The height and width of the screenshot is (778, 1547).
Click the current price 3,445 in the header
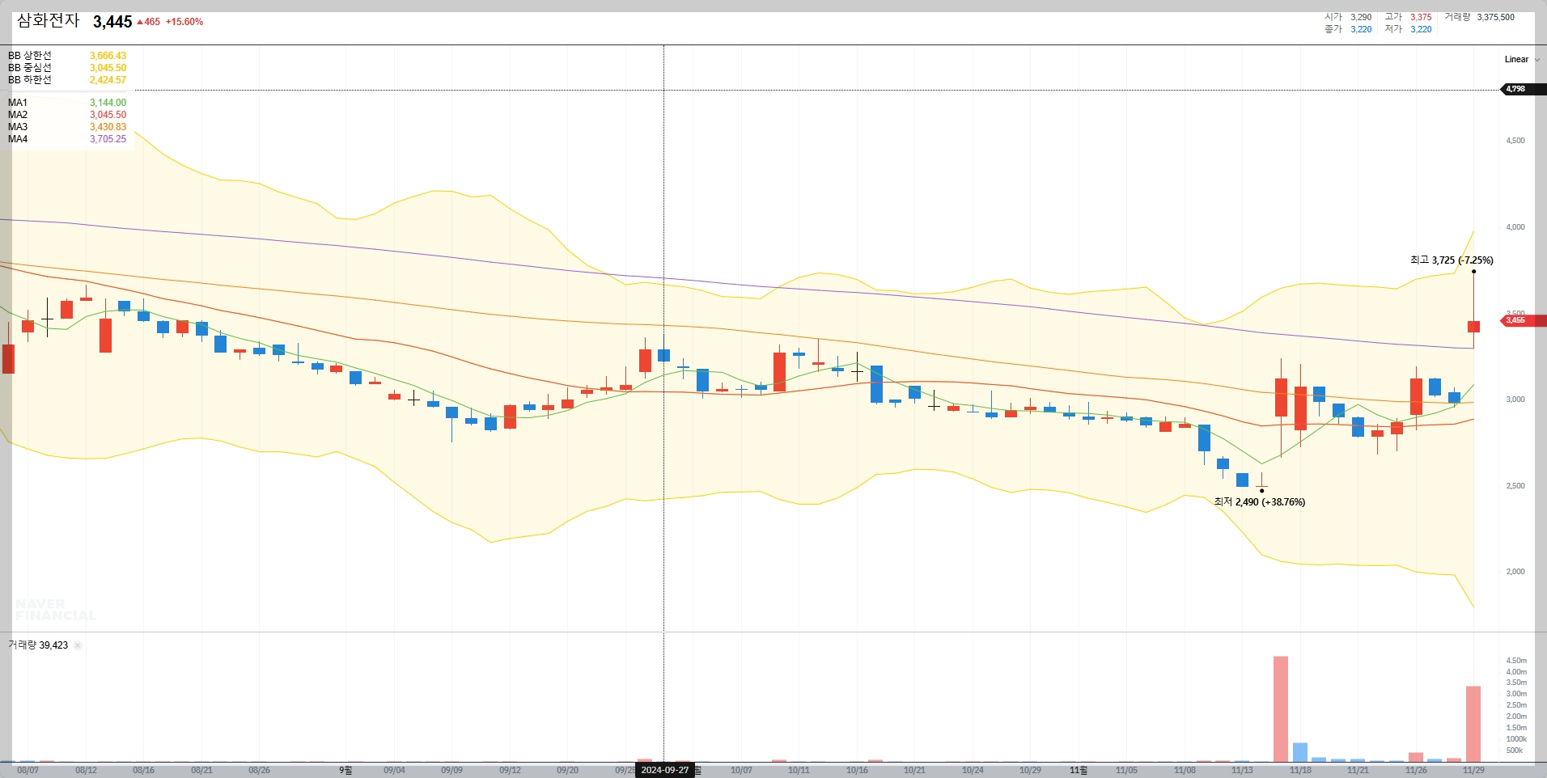pos(112,22)
